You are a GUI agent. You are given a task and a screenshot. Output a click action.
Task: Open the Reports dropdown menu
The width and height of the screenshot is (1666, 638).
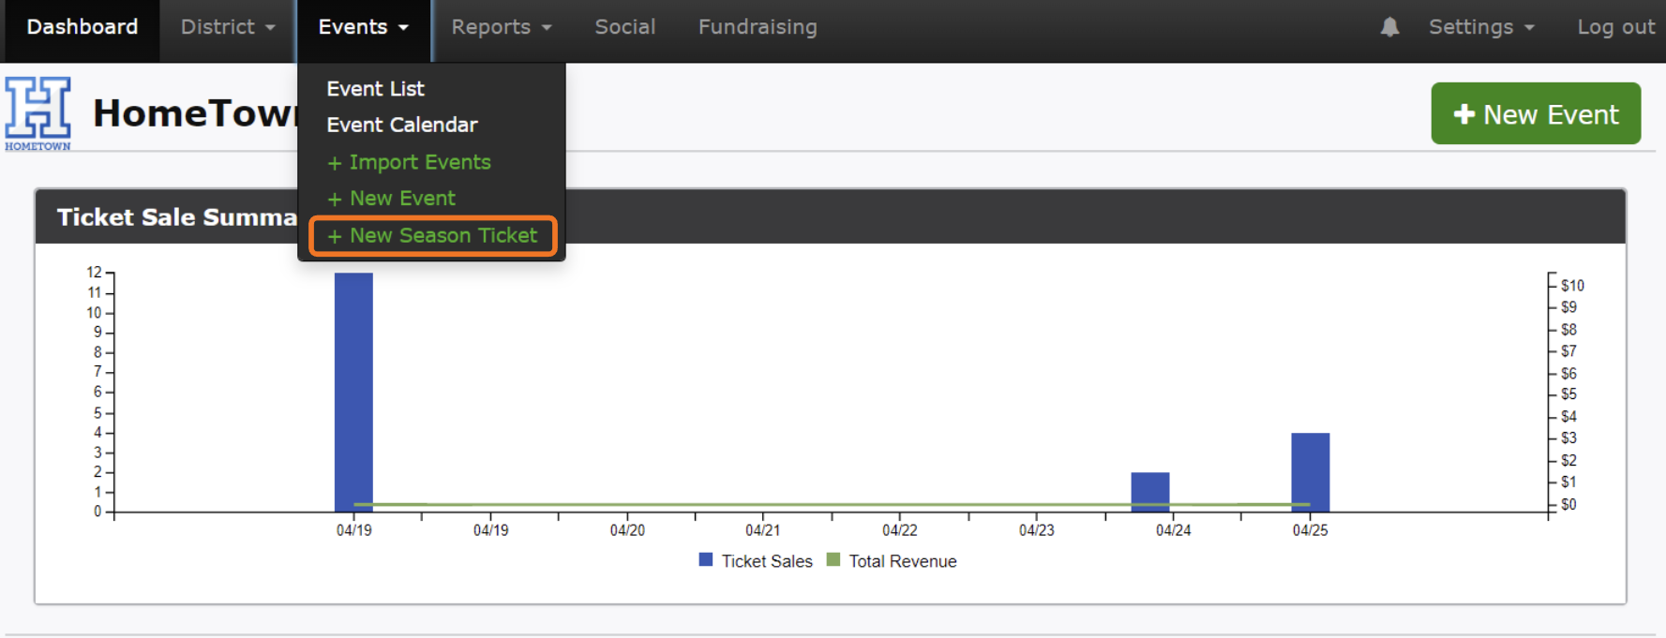click(x=501, y=27)
